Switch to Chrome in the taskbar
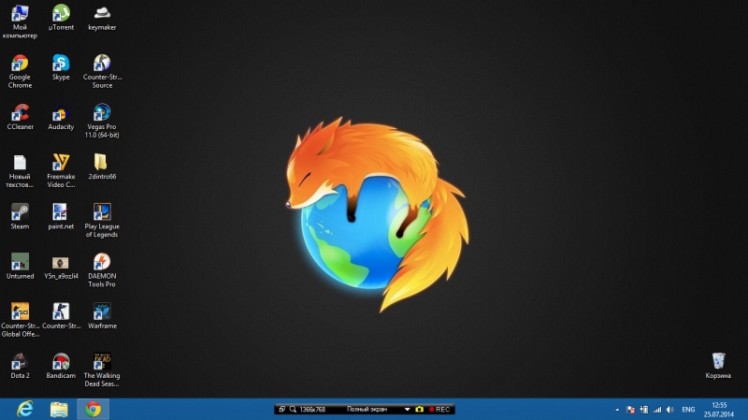This screenshot has height=420, width=748. coord(93,410)
